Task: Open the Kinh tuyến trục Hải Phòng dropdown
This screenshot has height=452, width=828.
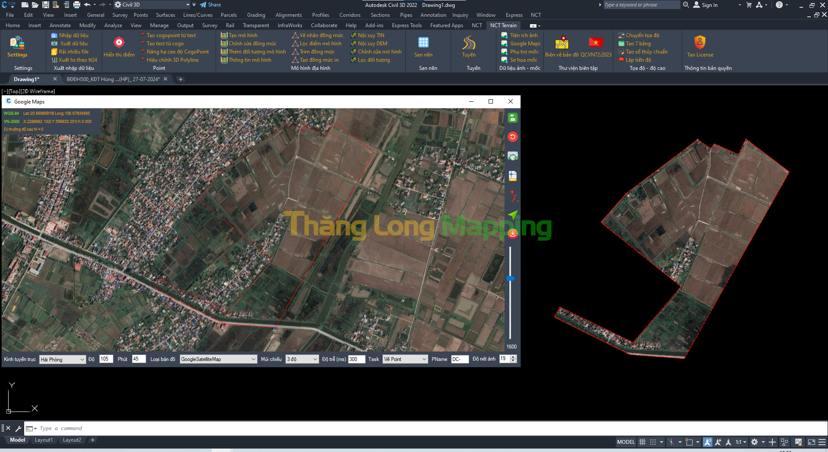Action: 63,360
